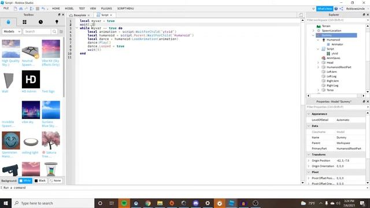The image size is (370, 208).
Task: Select Black toolbox background option
Action: (40, 181)
